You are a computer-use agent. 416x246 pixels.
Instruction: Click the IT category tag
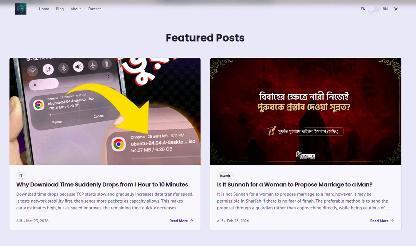pos(21,176)
